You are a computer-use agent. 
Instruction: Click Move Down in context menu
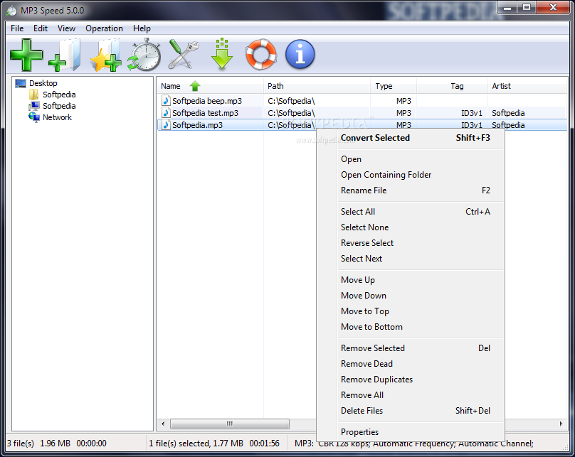411,296
